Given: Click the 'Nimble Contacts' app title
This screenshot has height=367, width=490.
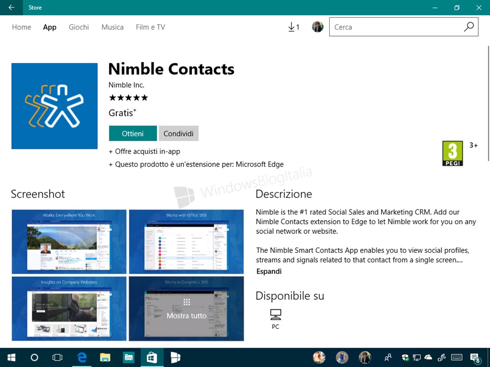Looking at the screenshot, I should coord(171,69).
